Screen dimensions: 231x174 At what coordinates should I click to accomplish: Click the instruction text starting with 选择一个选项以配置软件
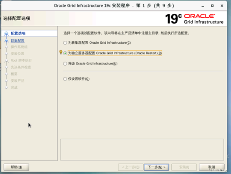pyautogui.click(x=126, y=33)
